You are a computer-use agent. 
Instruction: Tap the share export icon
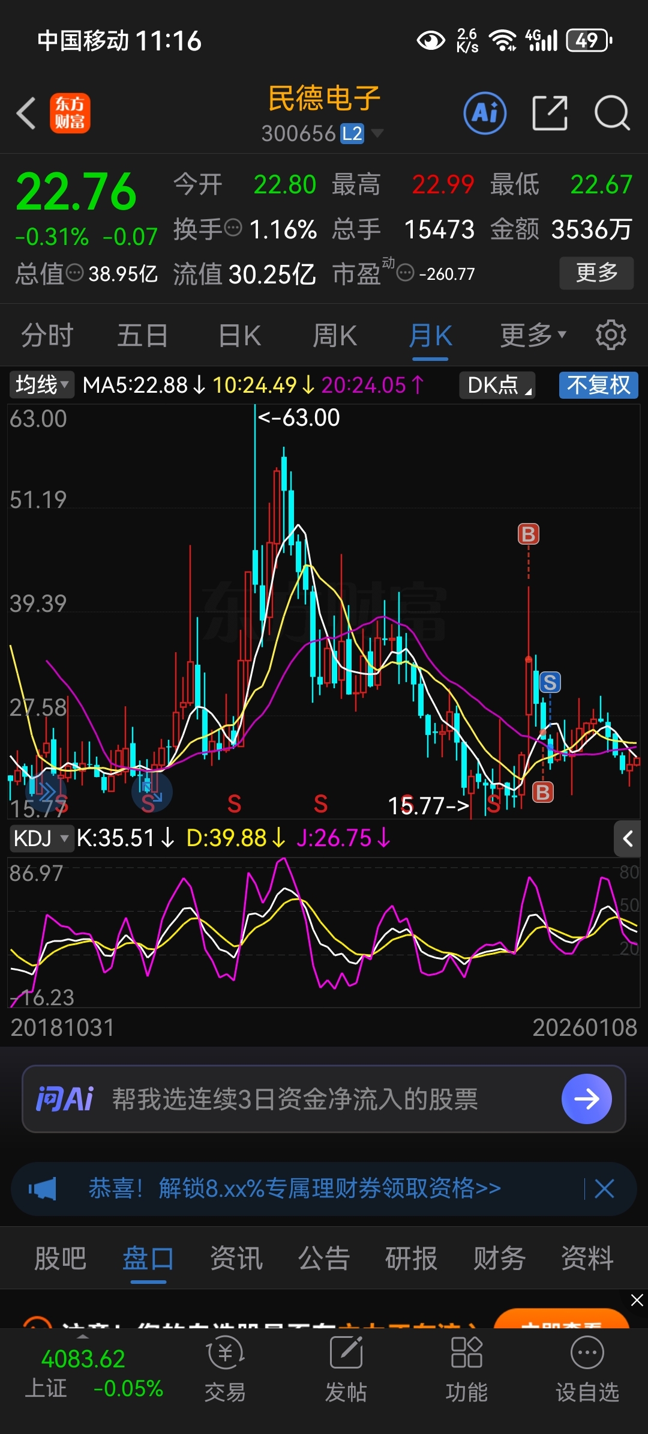click(550, 113)
